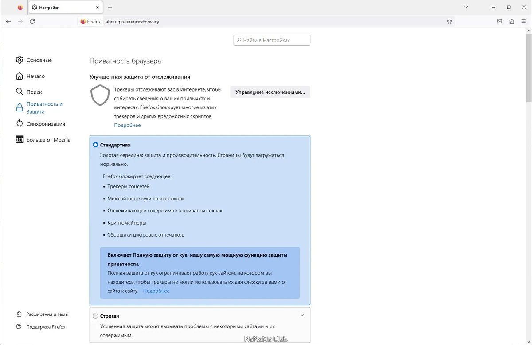This screenshot has height=345, width=532.
Task: Select the Строгая protection radio button
Action: pyautogui.click(x=95, y=316)
